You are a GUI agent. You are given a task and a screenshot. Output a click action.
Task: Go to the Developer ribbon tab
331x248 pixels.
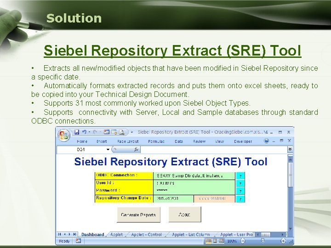(x=243, y=141)
